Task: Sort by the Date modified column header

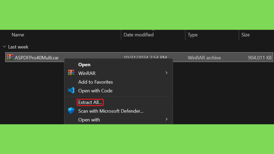Action: 139,35
